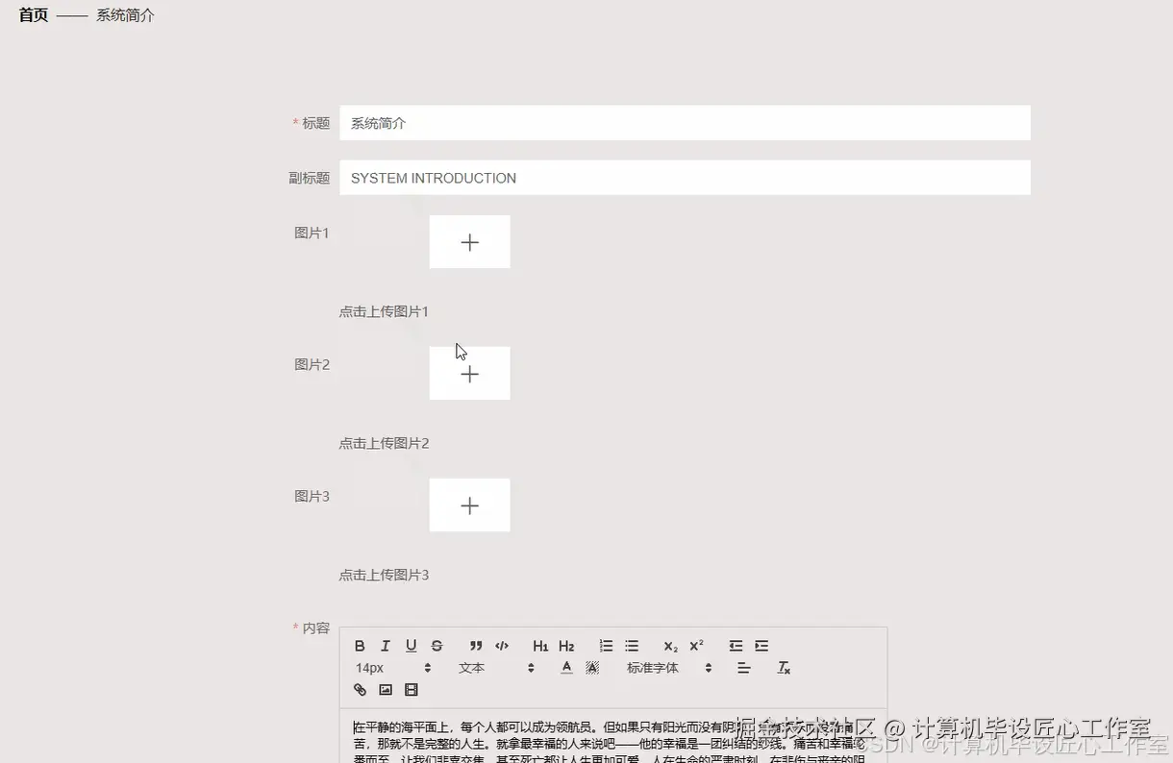Insert an ordered list
The image size is (1173, 763).
point(606,645)
